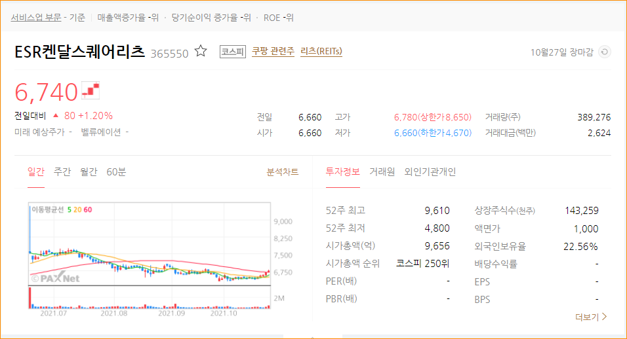Click the refresh icon beside 10월27일 장마감
This screenshot has width=627, height=339.
pos(605,52)
